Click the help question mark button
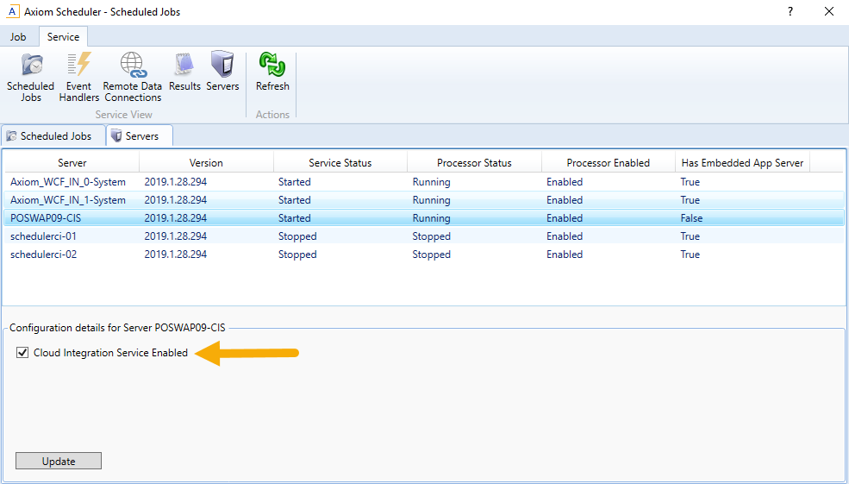Viewport: 849px width, 484px height. click(790, 11)
